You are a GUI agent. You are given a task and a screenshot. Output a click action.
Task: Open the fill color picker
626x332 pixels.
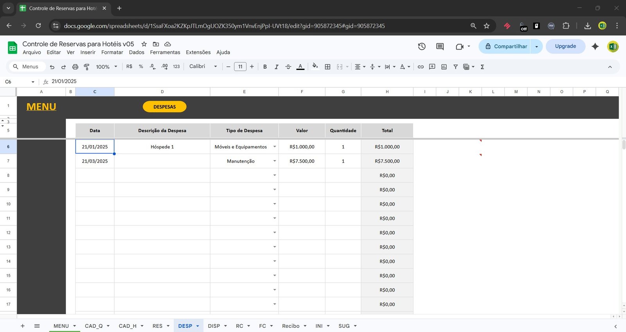pos(315,67)
